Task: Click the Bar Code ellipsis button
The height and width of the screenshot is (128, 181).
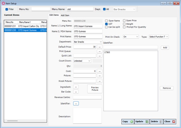Action: point(76,92)
